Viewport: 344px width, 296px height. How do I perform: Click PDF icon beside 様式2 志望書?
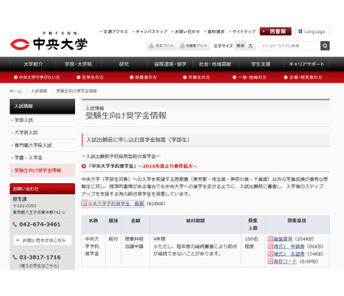click(x=270, y=253)
